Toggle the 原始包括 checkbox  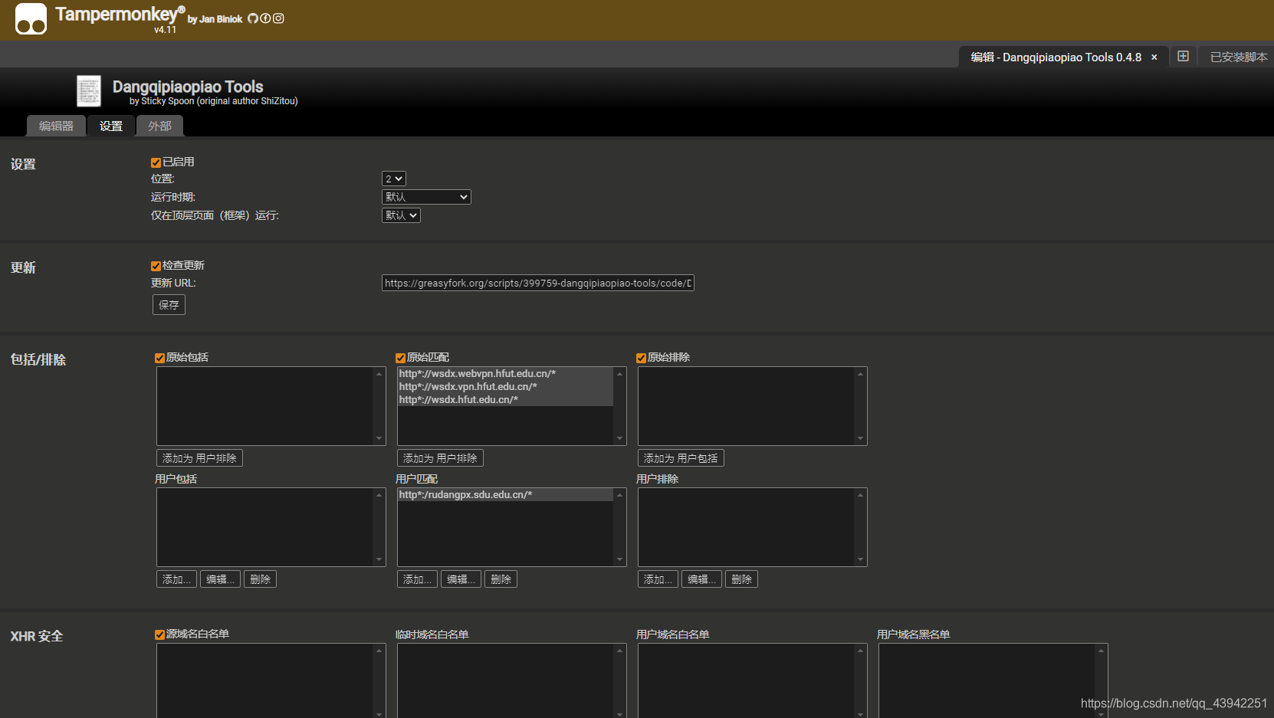pos(159,358)
